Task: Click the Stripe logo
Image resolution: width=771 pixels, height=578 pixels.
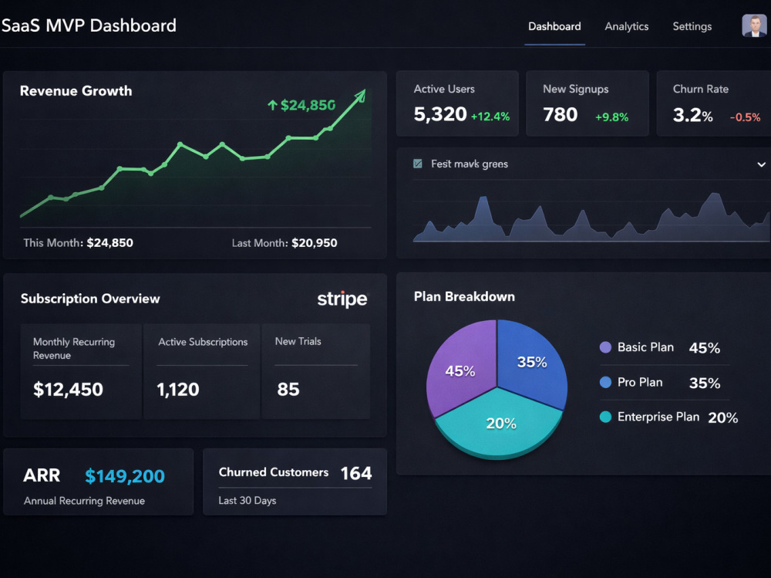Action: (x=342, y=299)
